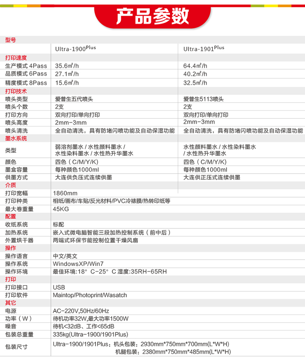Select the 爱普生五代喷头 printhead cell
The width and height of the screenshot is (305, 363).
(x=74, y=99)
